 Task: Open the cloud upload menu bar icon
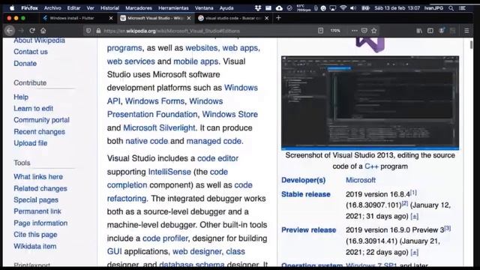[x=279, y=8]
